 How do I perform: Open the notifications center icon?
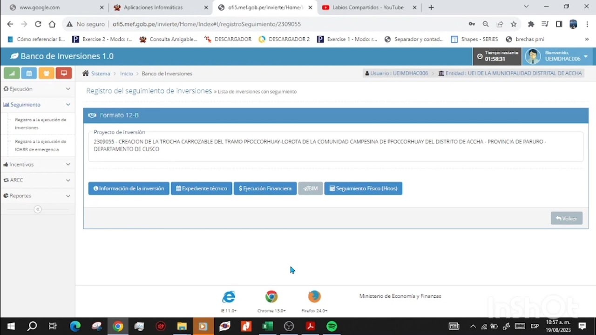click(582, 327)
